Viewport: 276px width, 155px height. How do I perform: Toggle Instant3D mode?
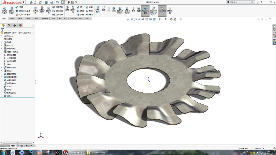162,10
